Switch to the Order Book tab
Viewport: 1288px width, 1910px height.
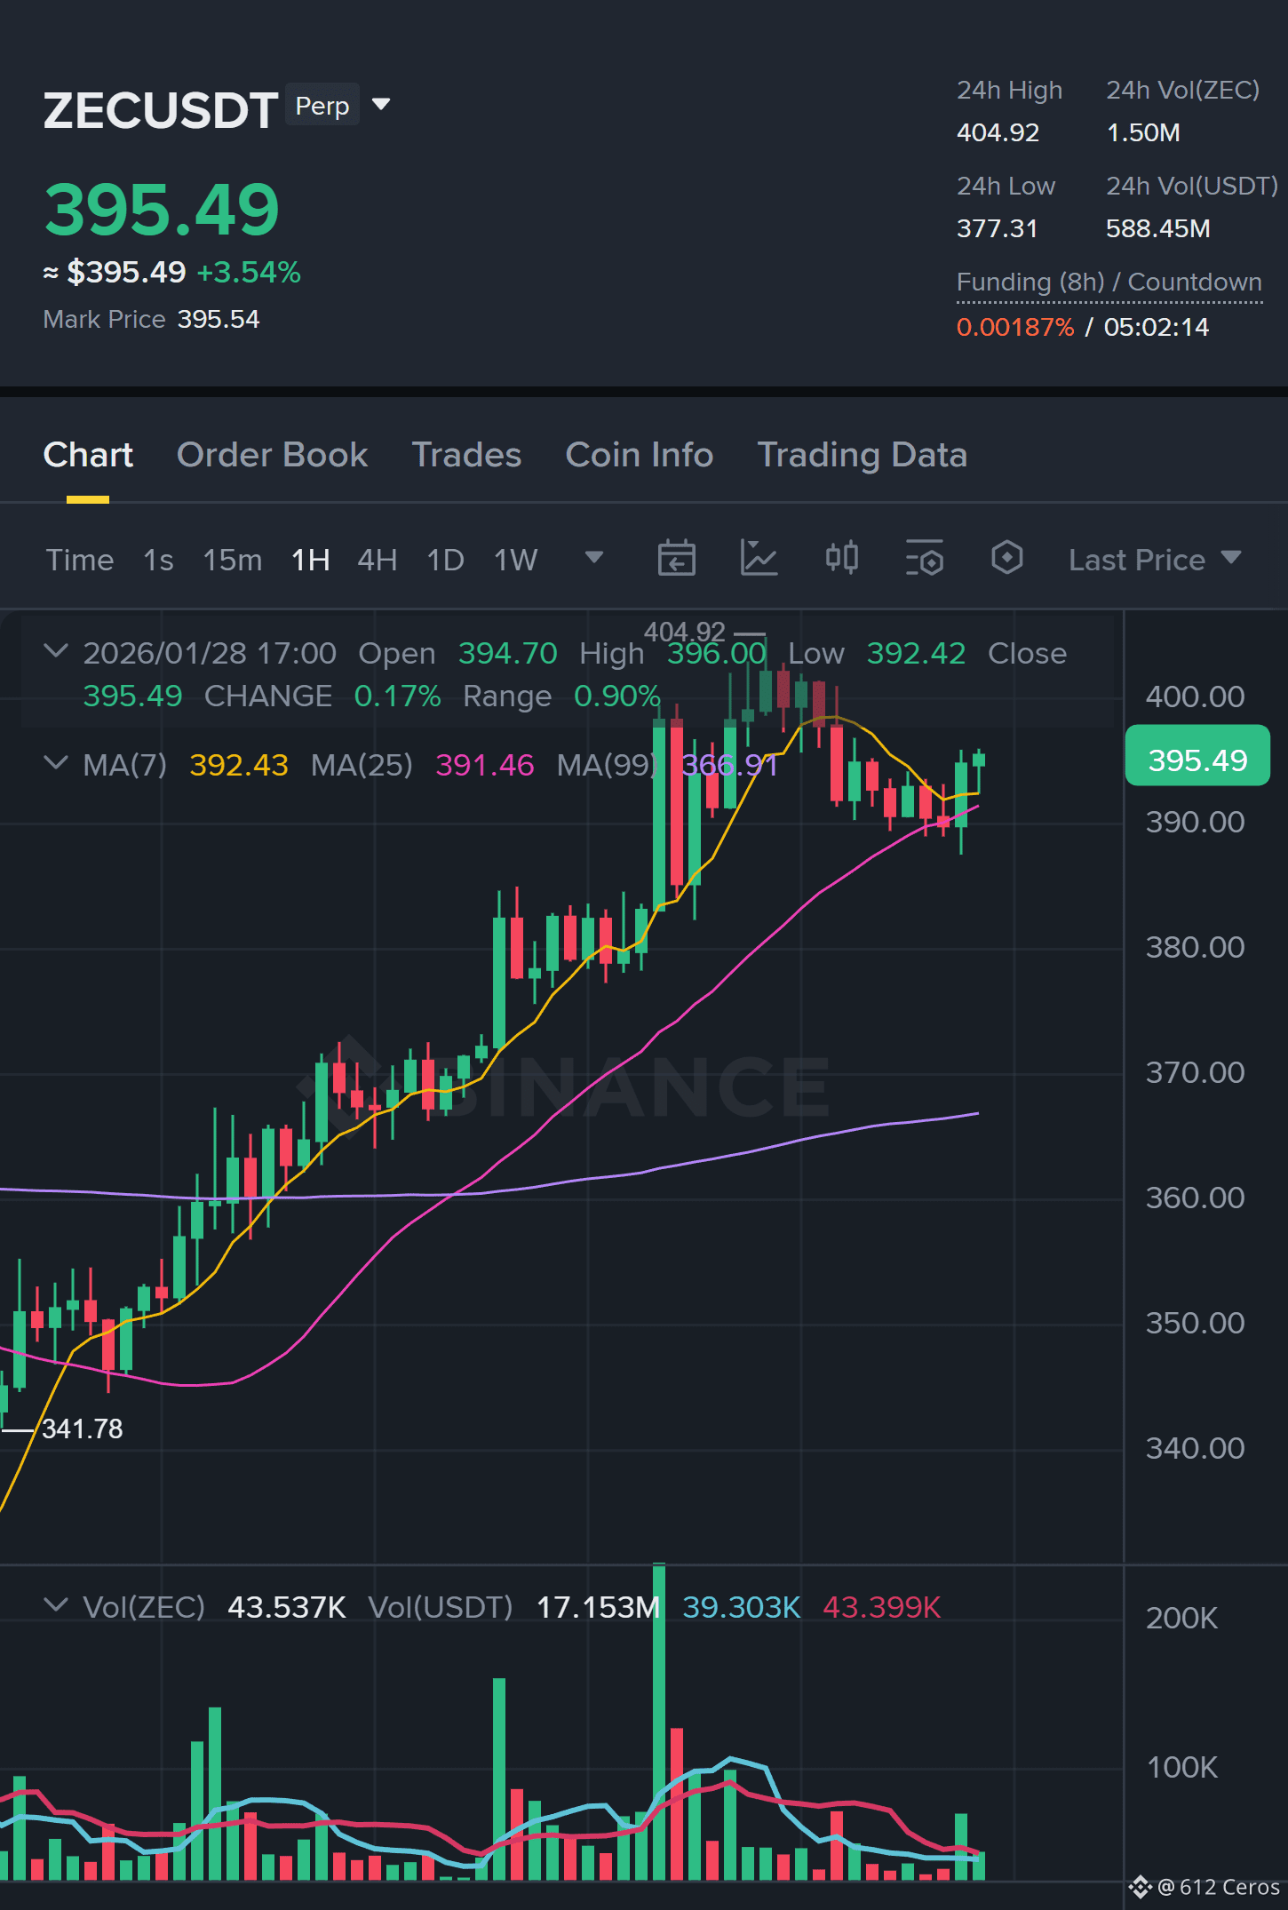tap(272, 455)
